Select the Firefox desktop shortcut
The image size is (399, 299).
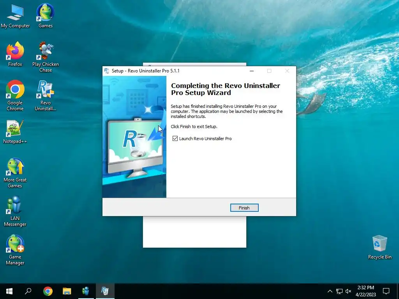point(15,54)
